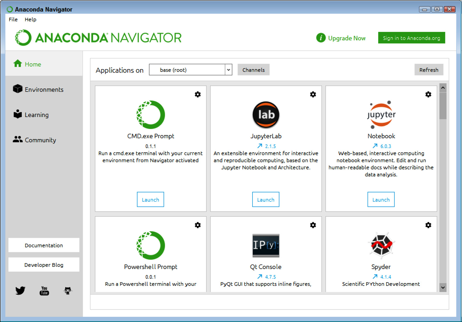Viewport: 462px width, 322px height.
Task: Click the scrollbar up arrow
Action: coord(443,88)
